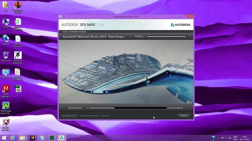Close the Autodesk 3ds Max 2014 window
Screen dimensions: 252x141
(x=190, y=16)
